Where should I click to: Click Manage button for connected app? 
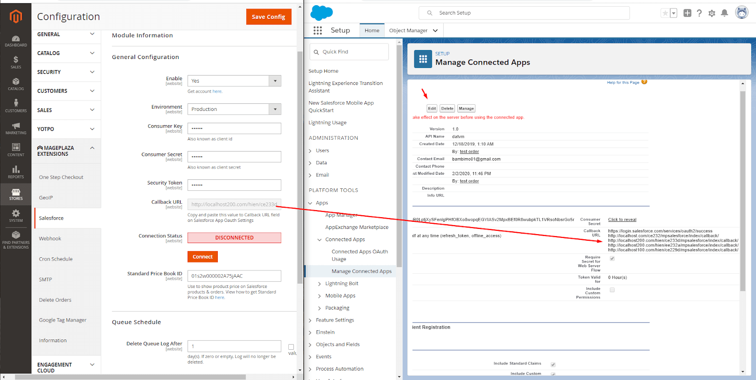coord(466,109)
